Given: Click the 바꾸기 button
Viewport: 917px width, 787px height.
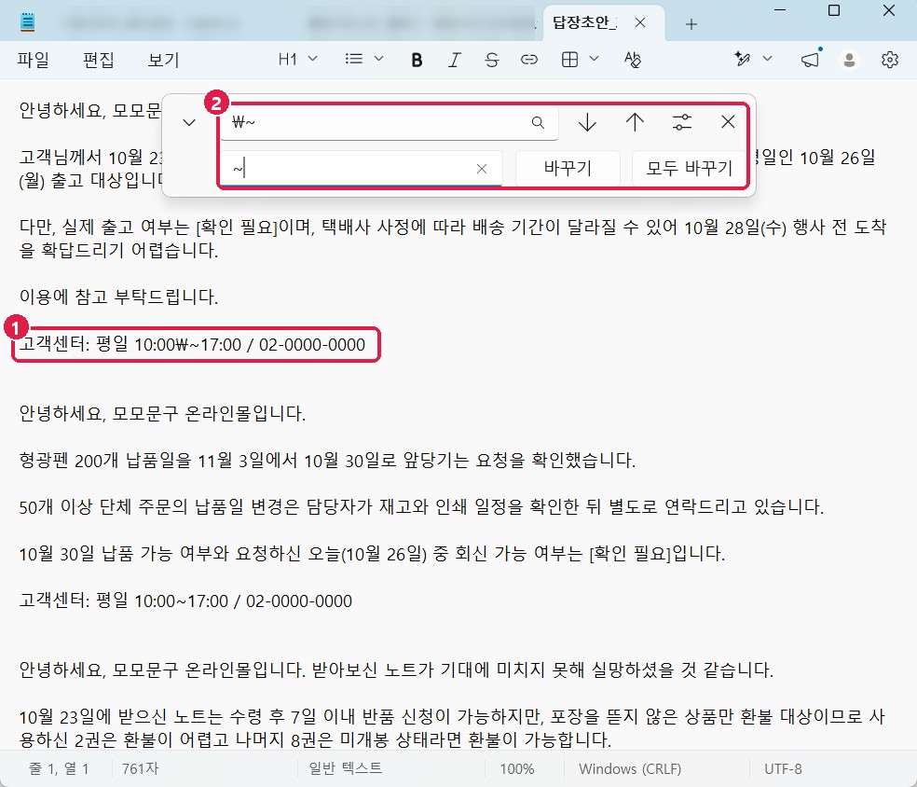Looking at the screenshot, I should [x=568, y=169].
